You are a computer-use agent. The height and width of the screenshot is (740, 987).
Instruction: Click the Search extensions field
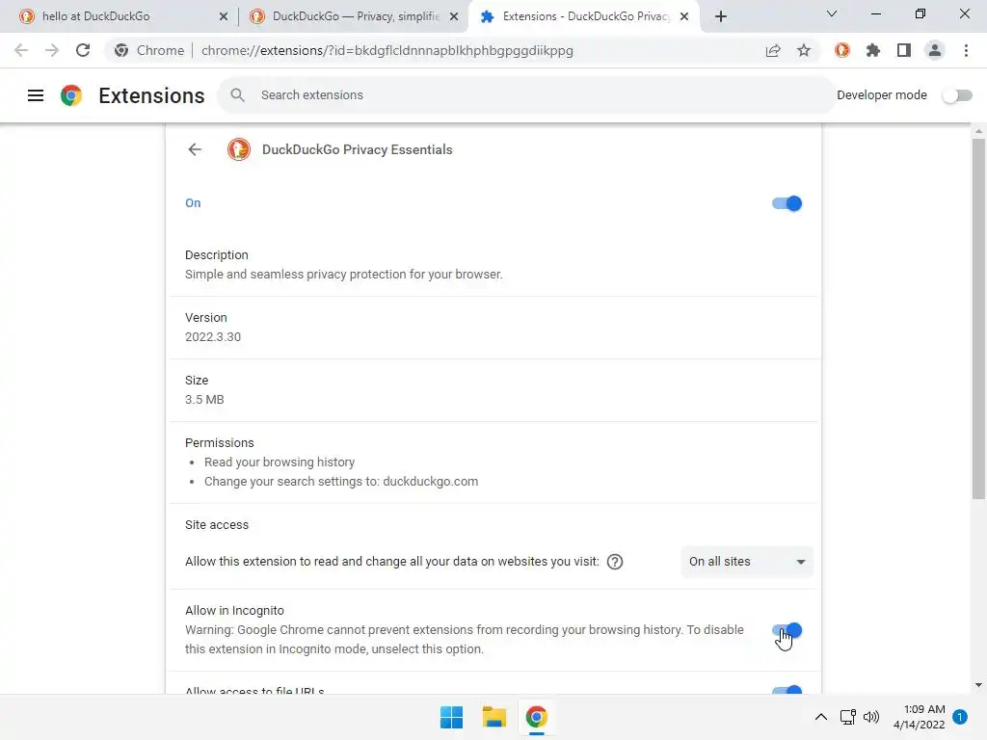tap(526, 95)
